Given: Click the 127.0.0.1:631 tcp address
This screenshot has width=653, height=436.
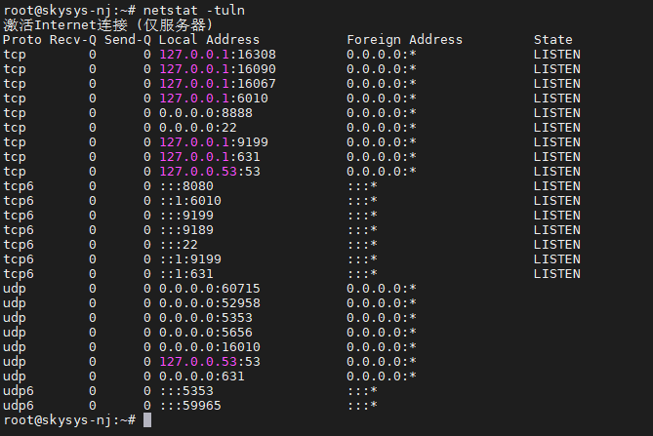Looking at the screenshot, I should point(210,157).
